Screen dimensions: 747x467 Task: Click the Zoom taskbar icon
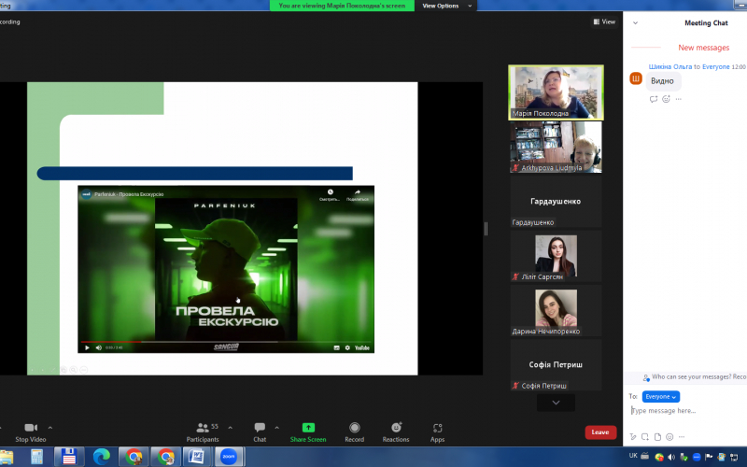click(x=229, y=457)
